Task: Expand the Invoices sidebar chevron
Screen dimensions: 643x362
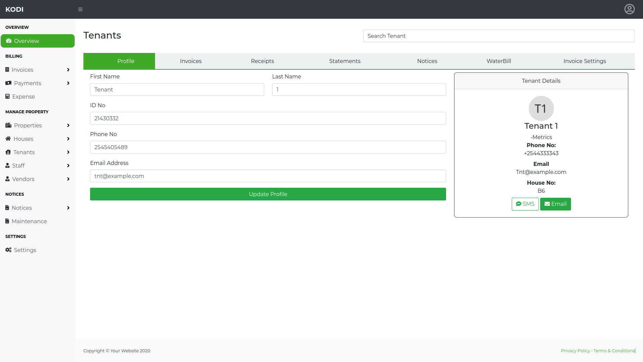Action: (68, 70)
